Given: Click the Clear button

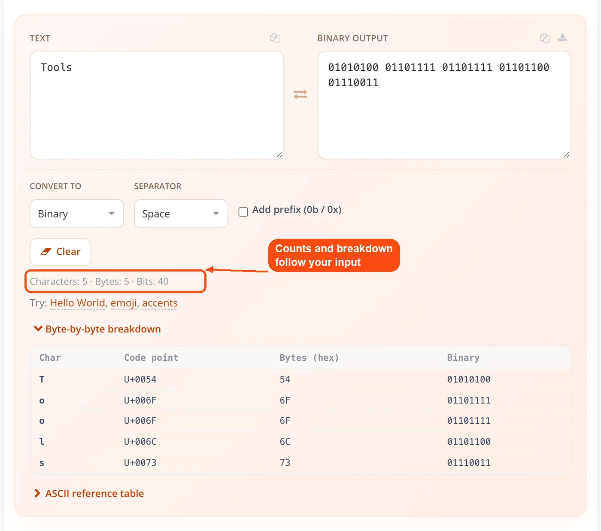Looking at the screenshot, I should click(x=61, y=252).
